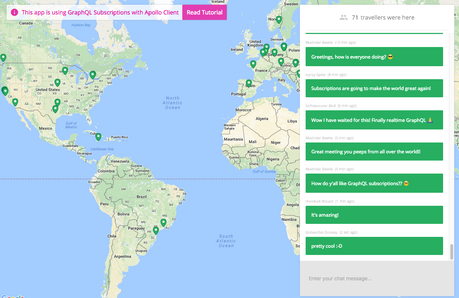459x298 pixels.
Task: Click the 'Subscriptions are going to make' message
Action: 374,88
